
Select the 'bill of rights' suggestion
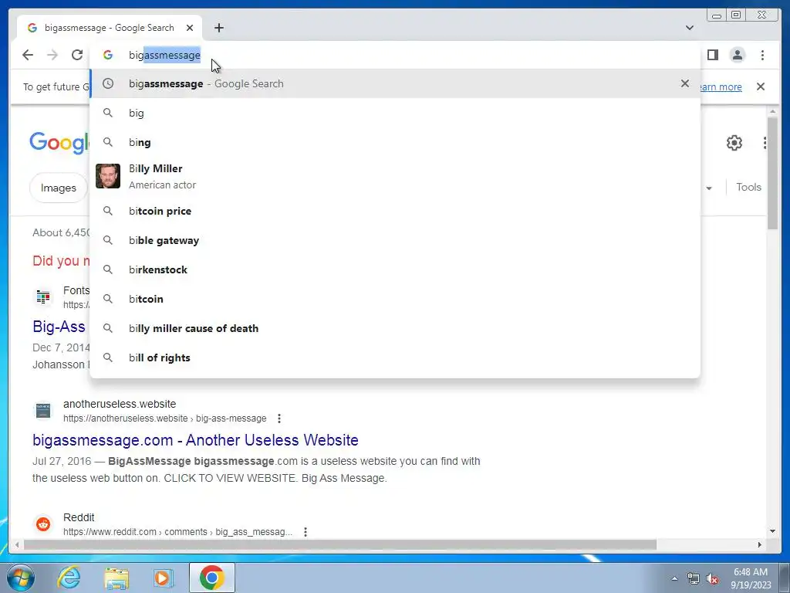point(395,357)
